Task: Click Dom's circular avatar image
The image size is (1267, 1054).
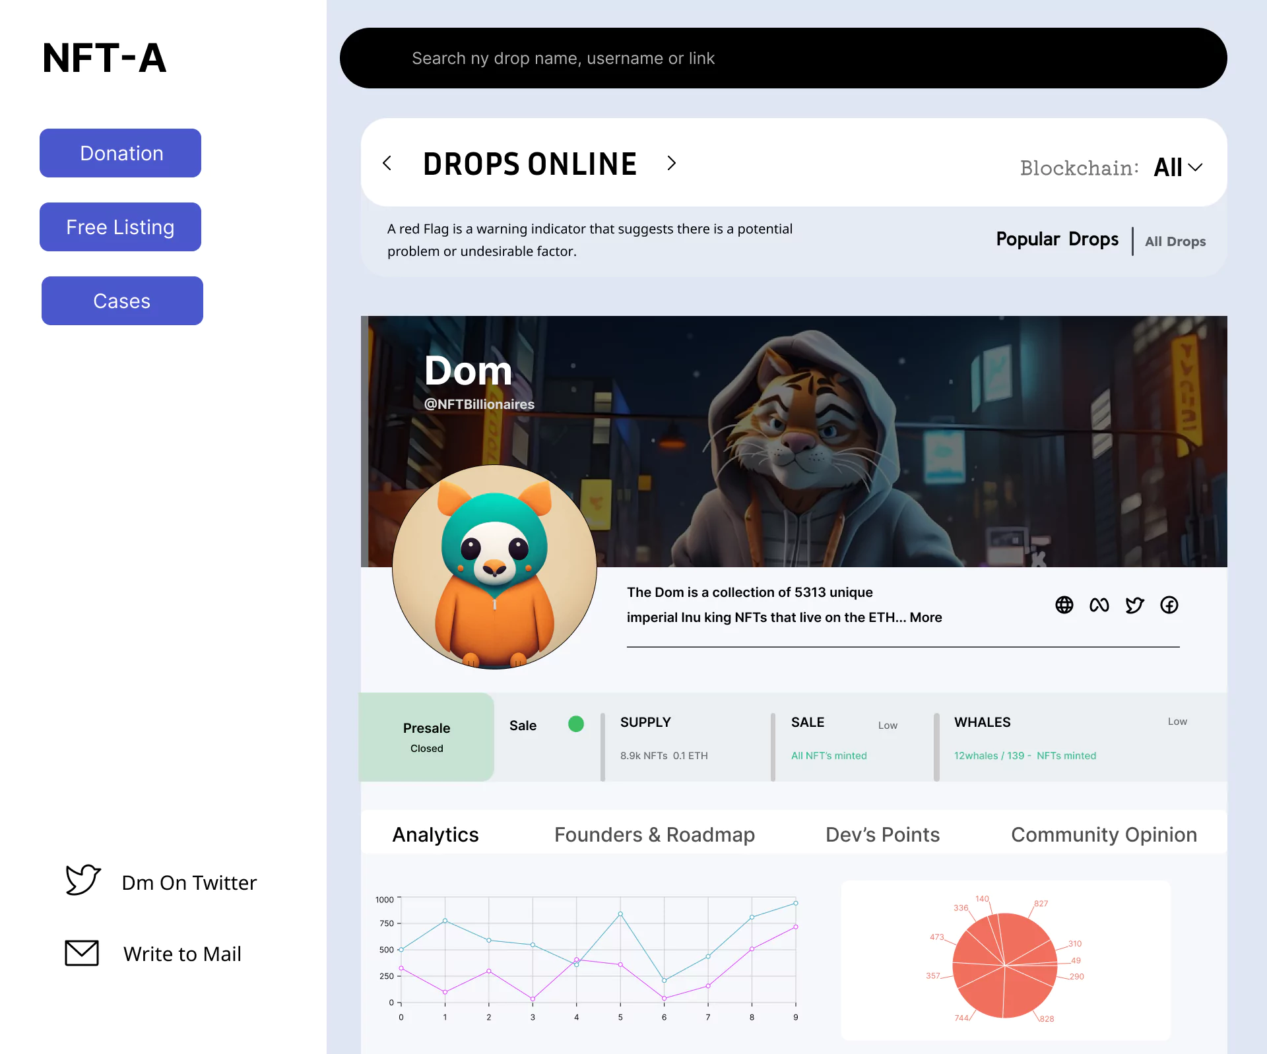Action: coord(494,566)
